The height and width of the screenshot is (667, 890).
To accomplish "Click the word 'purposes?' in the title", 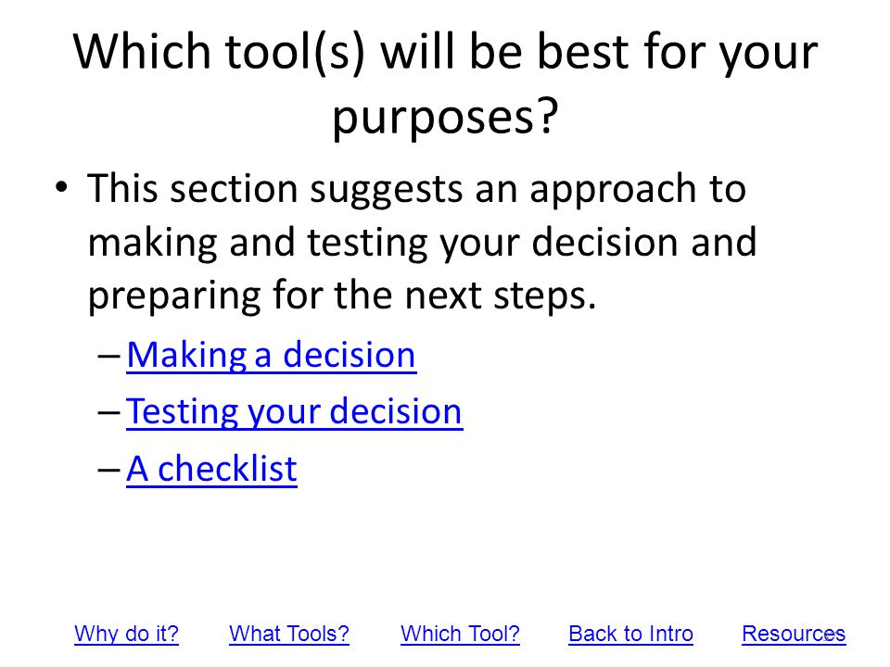I will click(x=446, y=117).
